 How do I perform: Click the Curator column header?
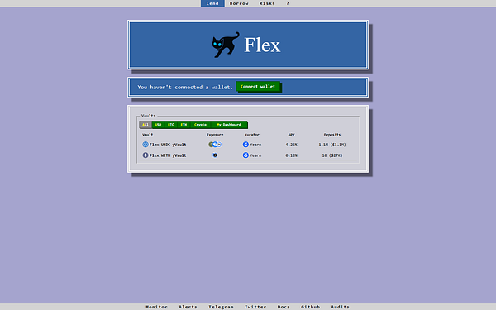pyautogui.click(x=252, y=135)
